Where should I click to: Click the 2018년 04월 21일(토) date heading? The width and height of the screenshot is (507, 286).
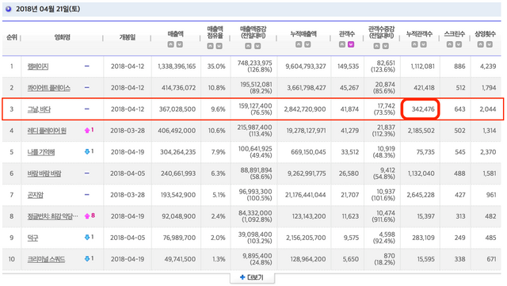(48, 9)
